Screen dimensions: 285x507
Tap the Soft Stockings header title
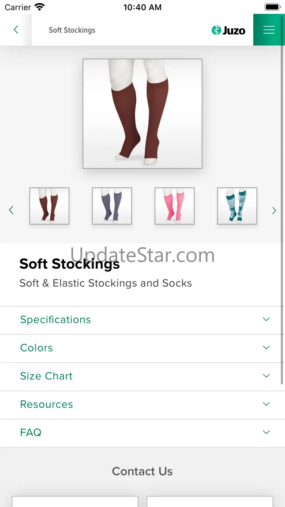(72, 30)
